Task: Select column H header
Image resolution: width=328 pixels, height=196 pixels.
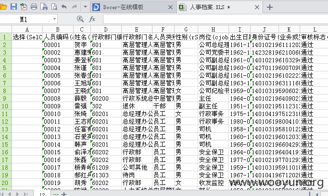Action: click(x=214, y=29)
